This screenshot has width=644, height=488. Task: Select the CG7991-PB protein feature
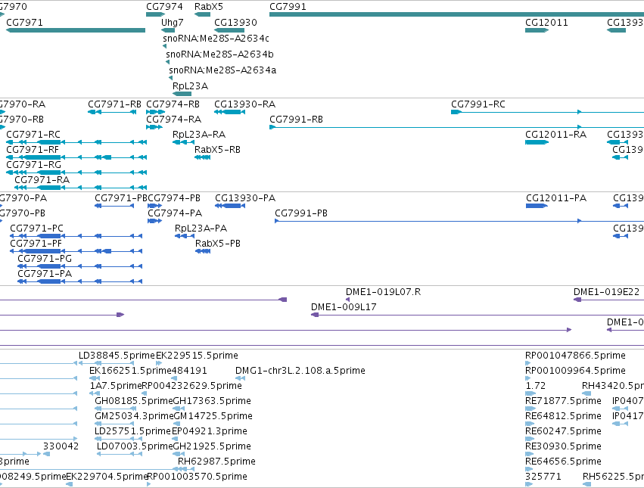pyautogui.click(x=459, y=221)
